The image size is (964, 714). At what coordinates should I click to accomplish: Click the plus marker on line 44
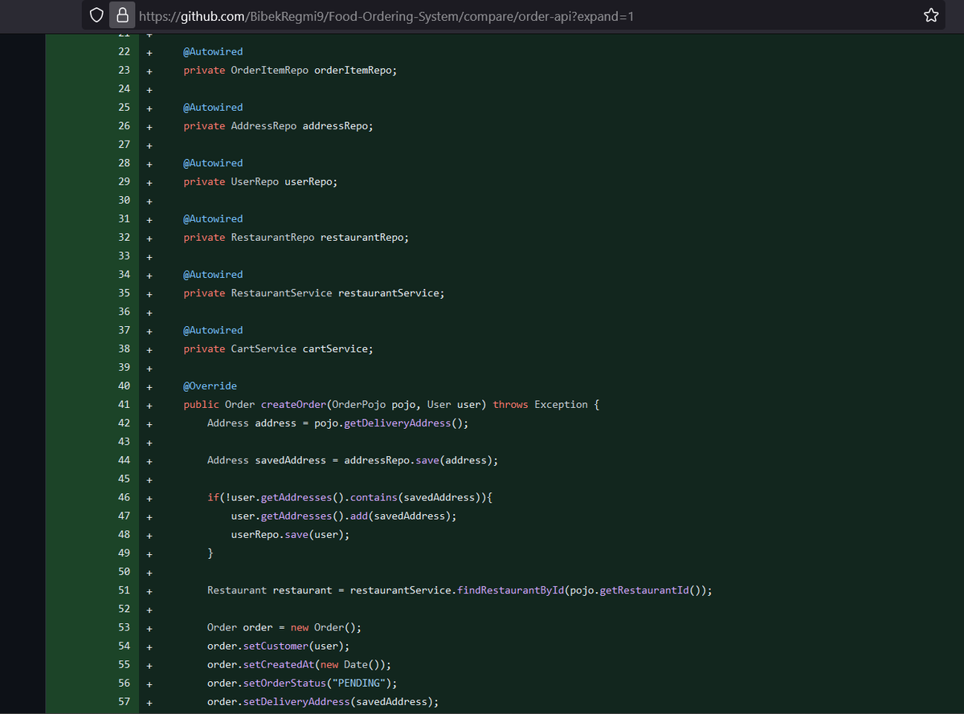click(149, 460)
